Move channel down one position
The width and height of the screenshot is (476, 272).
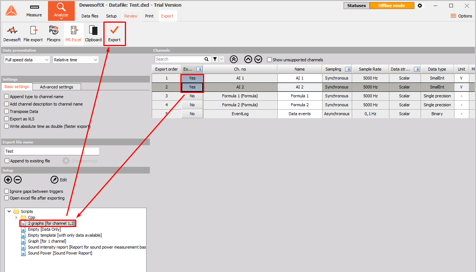coord(258,59)
